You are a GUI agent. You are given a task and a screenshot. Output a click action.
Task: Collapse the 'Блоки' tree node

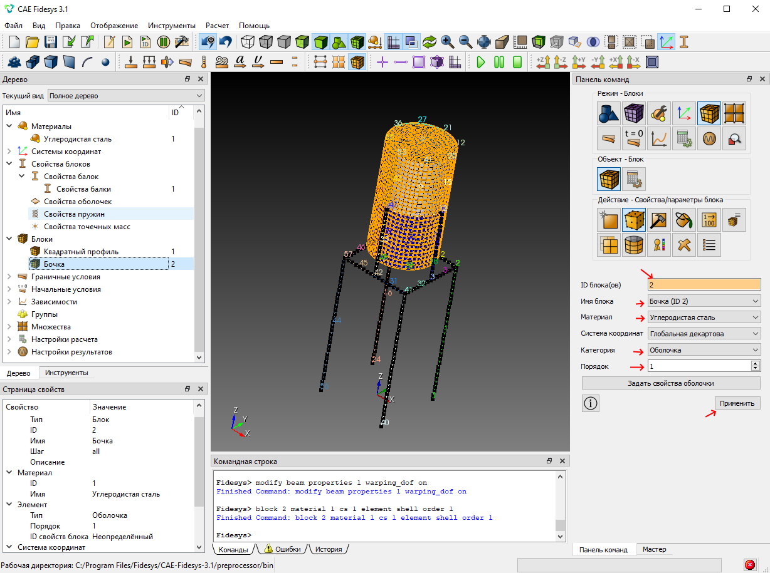[x=9, y=239]
